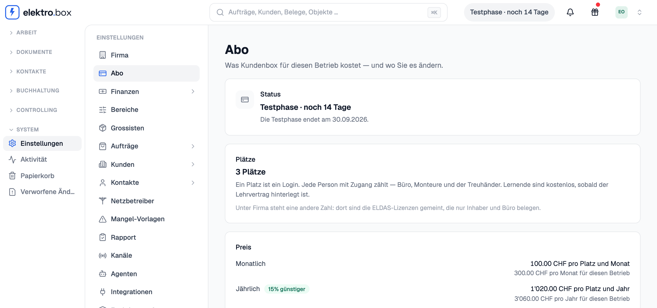Open Mangel-Vorlagen warning triangle item
The image size is (657, 308).
pyautogui.click(x=146, y=219)
